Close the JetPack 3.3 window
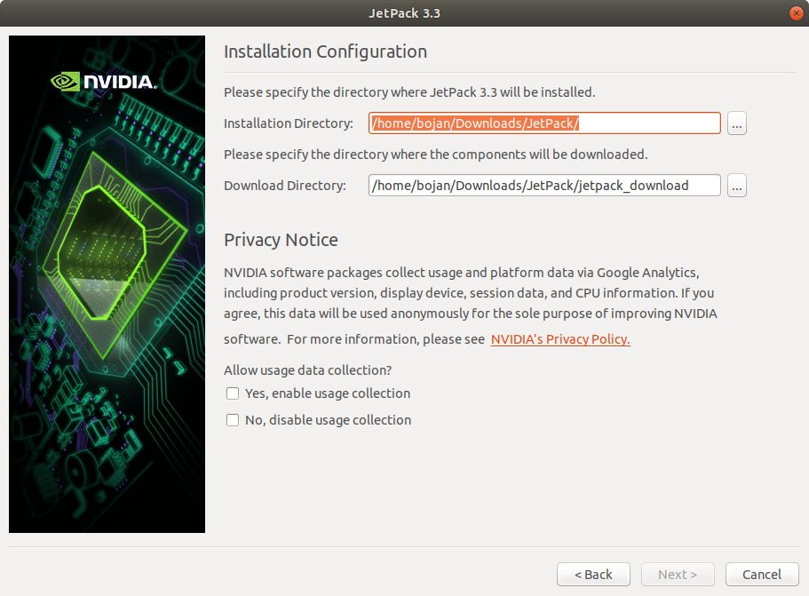This screenshot has height=596, width=809. click(796, 13)
